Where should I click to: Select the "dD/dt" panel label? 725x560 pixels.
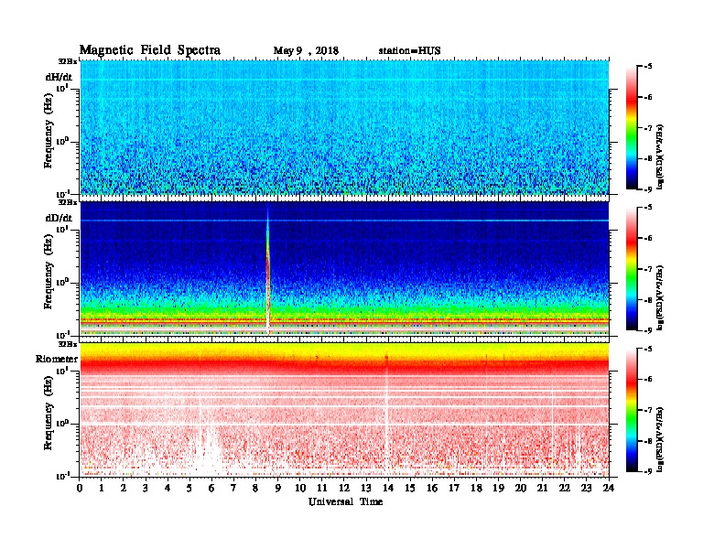pos(59,218)
